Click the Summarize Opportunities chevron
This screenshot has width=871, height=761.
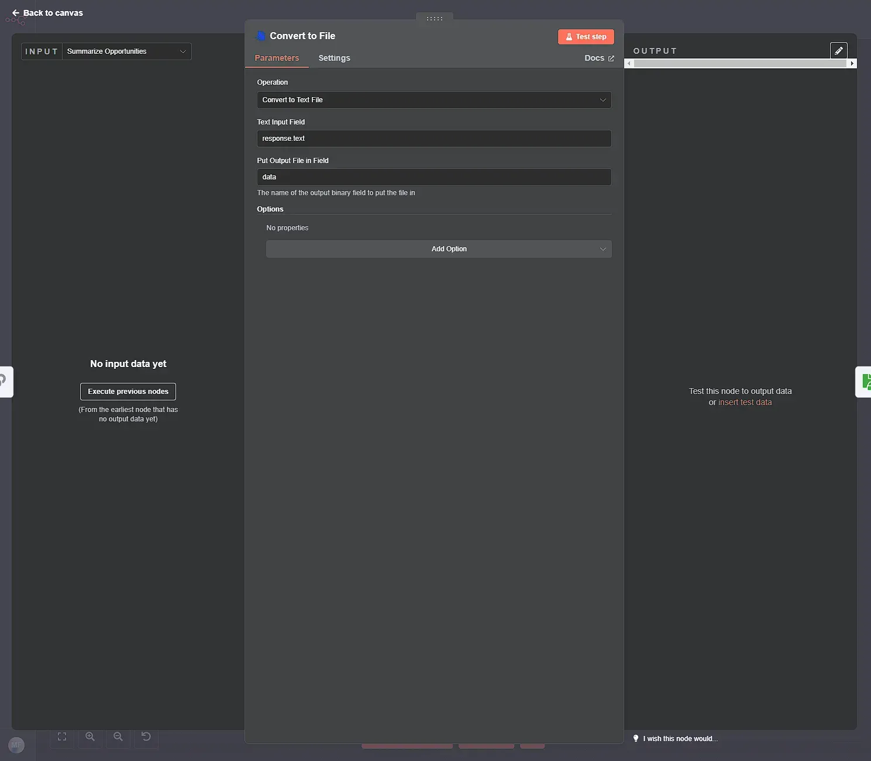(183, 51)
